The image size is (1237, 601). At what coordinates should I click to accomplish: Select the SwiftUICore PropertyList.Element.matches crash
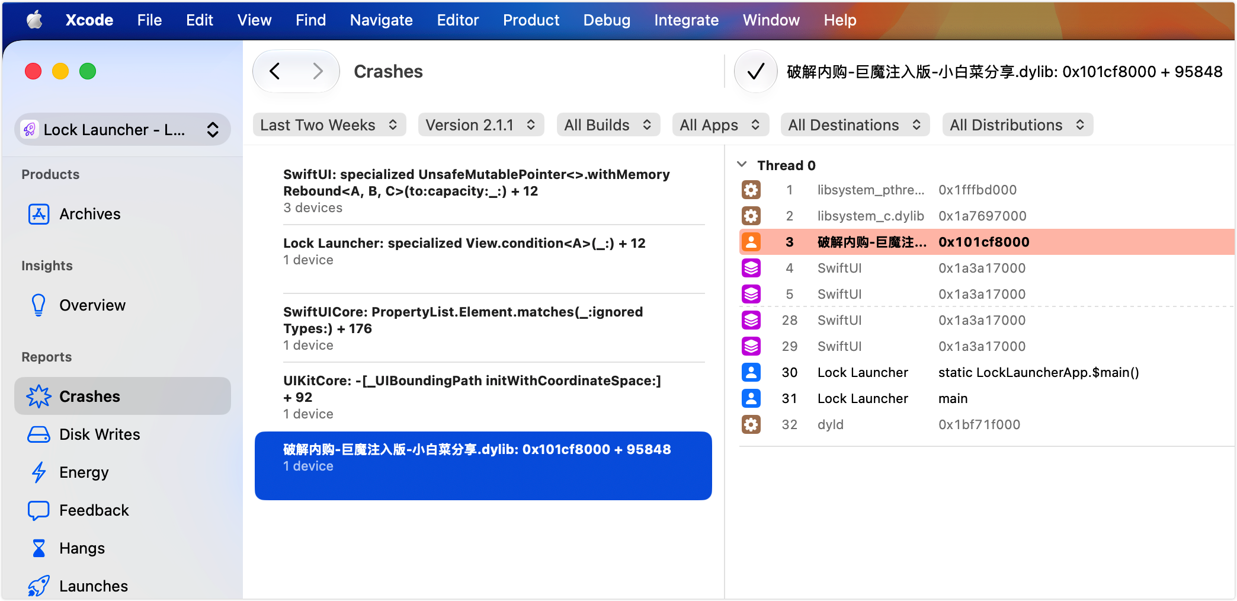pyautogui.click(x=483, y=328)
